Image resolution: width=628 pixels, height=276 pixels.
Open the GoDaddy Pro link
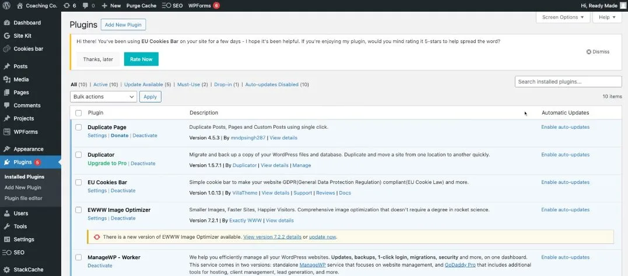pyautogui.click(x=459, y=265)
